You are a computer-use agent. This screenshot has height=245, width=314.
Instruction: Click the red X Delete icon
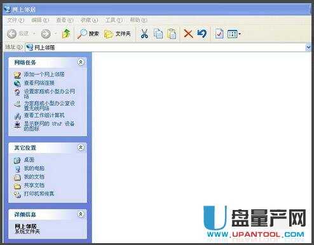click(x=188, y=34)
